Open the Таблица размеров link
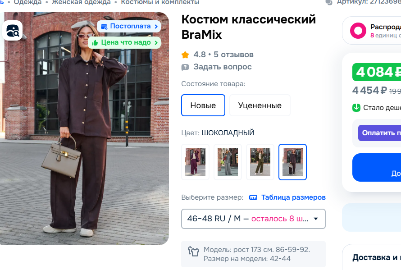This screenshot has width=401, height=270. [x=293, y=197]
